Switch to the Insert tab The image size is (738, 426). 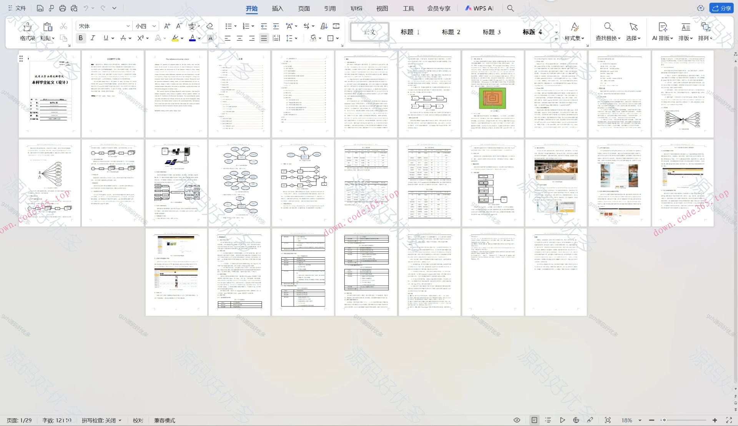coord(277,8)
